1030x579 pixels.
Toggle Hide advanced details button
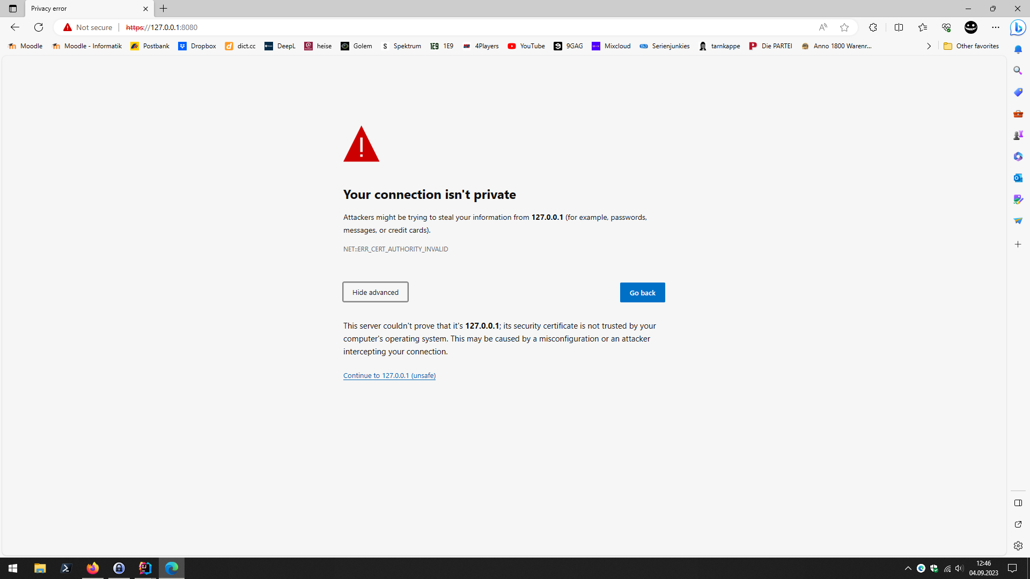(375, 292)
